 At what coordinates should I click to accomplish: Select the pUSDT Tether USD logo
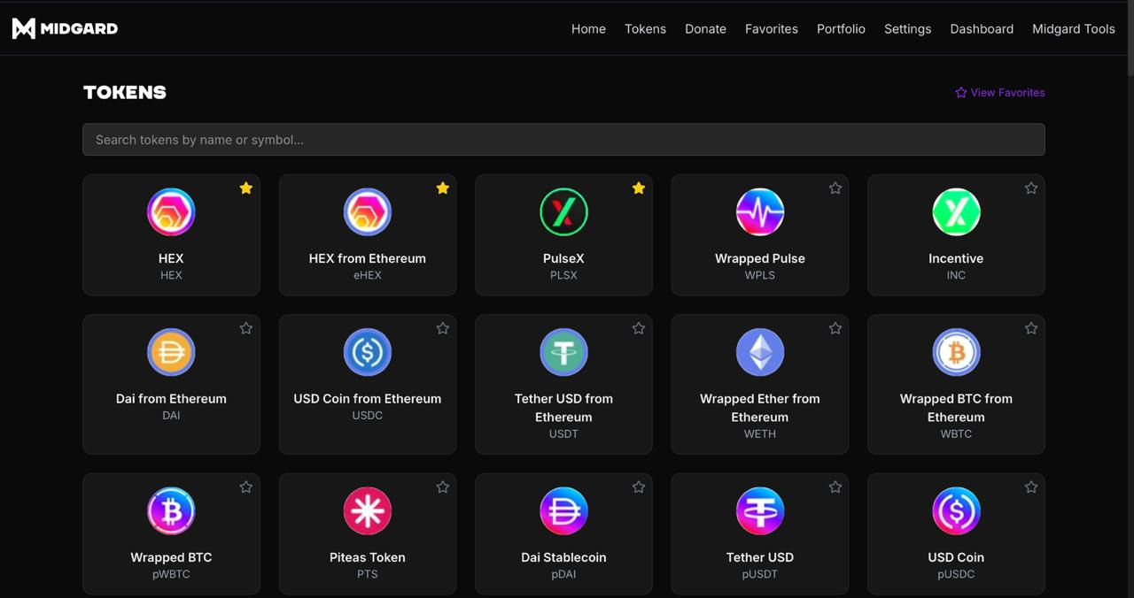(x=760, y=511)
